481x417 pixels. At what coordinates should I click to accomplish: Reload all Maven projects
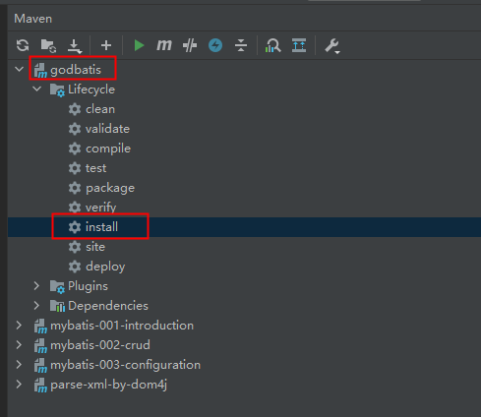tap(23, 45)
